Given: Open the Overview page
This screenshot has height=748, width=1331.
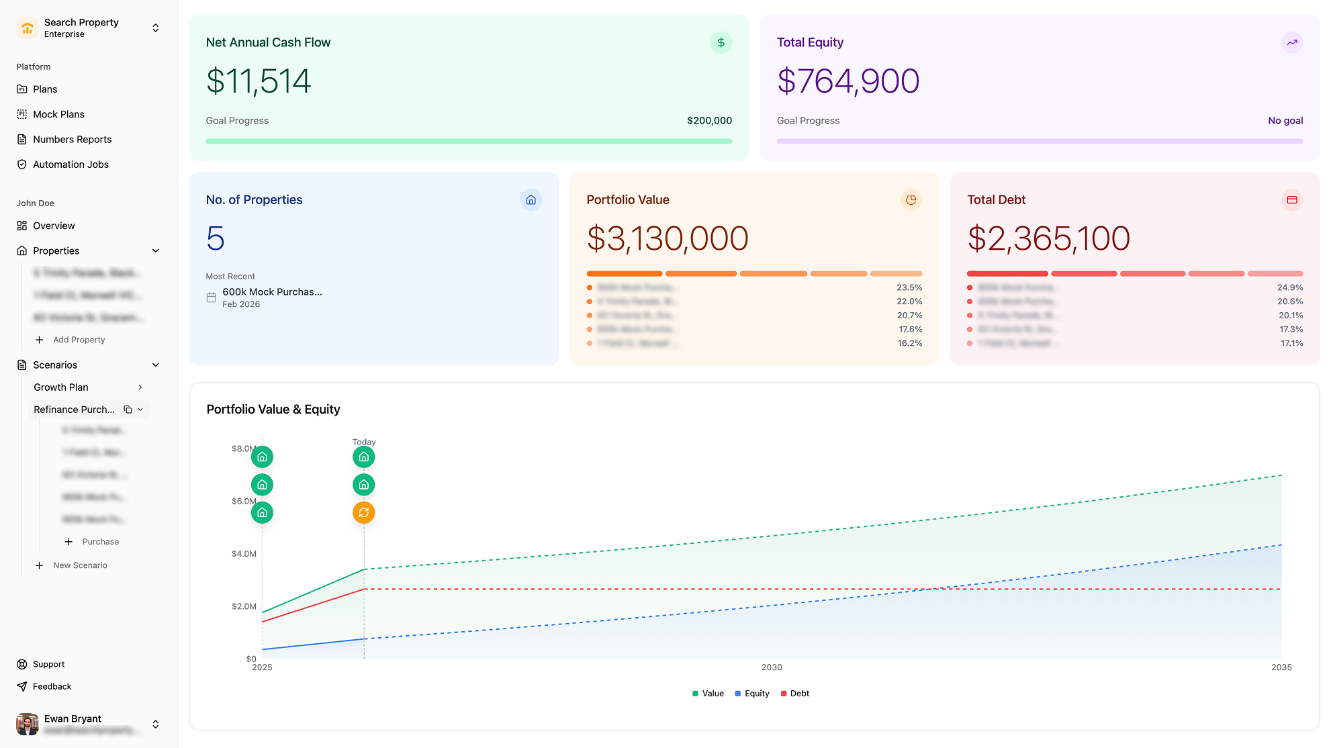Looking at the screenshot, I should coord(54,226).
